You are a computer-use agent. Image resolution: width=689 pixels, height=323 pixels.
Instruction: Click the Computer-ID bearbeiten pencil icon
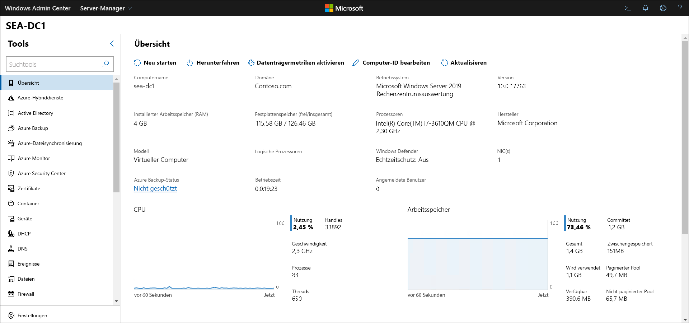[356, 63]
